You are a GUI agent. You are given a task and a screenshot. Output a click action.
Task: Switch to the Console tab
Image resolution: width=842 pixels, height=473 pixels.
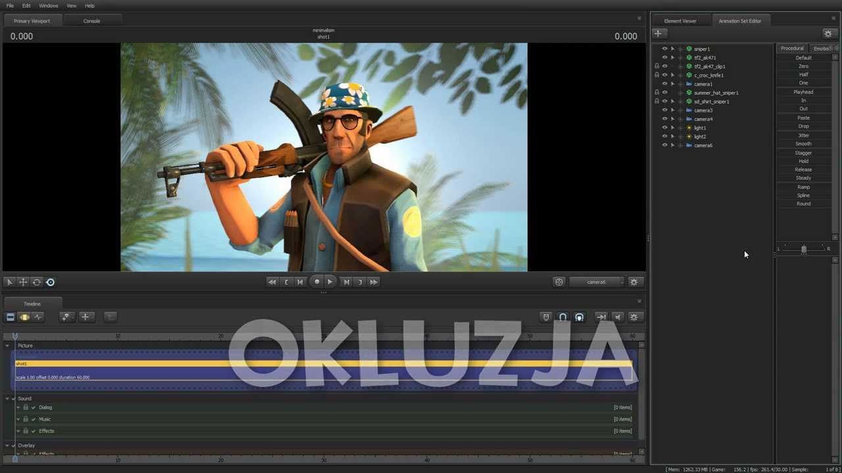pos(91,21)
